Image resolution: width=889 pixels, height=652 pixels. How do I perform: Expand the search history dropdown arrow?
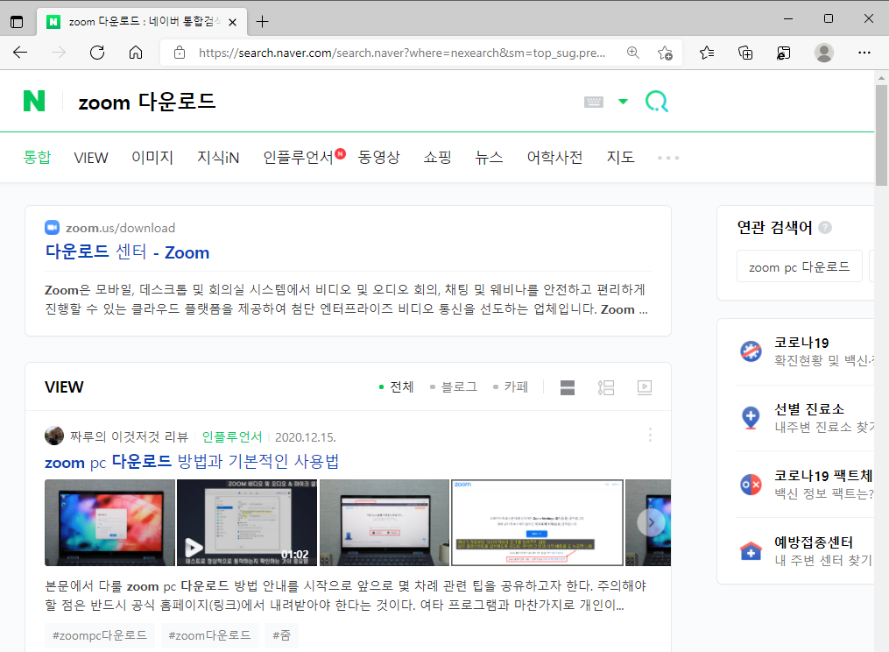(x=623, y=102)
